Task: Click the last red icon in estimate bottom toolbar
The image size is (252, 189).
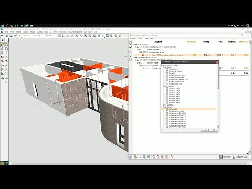Action: (x=172, y=157)
